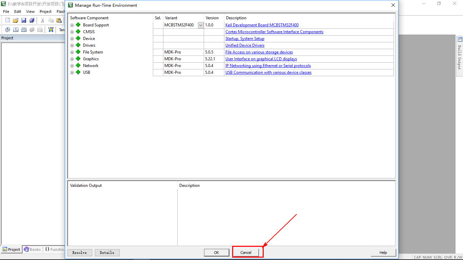Click the Rebuild all targets icon
Image resolution: width=463 pixels, height=260 pixels.
tap(24, 30)
